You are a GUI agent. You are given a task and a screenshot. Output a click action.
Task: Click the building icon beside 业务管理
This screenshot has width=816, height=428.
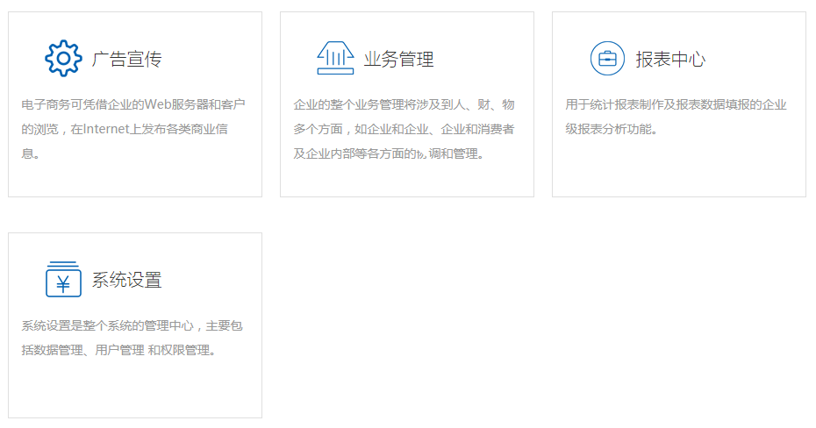[x=335, y=59]
